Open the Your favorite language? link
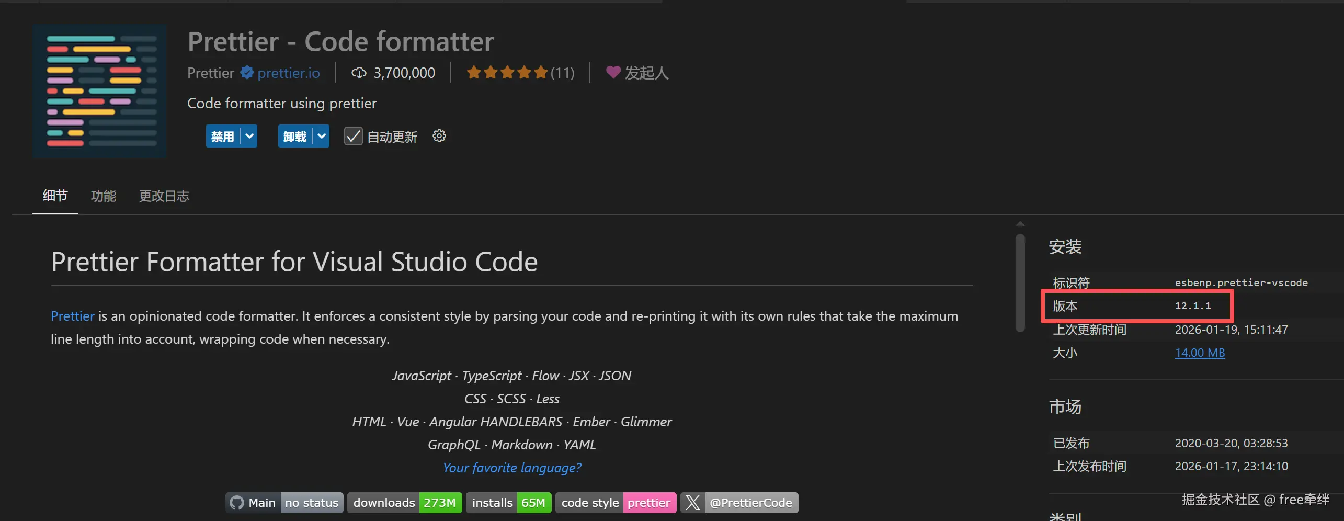The width and height of the screenshot is (1344, 521). 512,468
